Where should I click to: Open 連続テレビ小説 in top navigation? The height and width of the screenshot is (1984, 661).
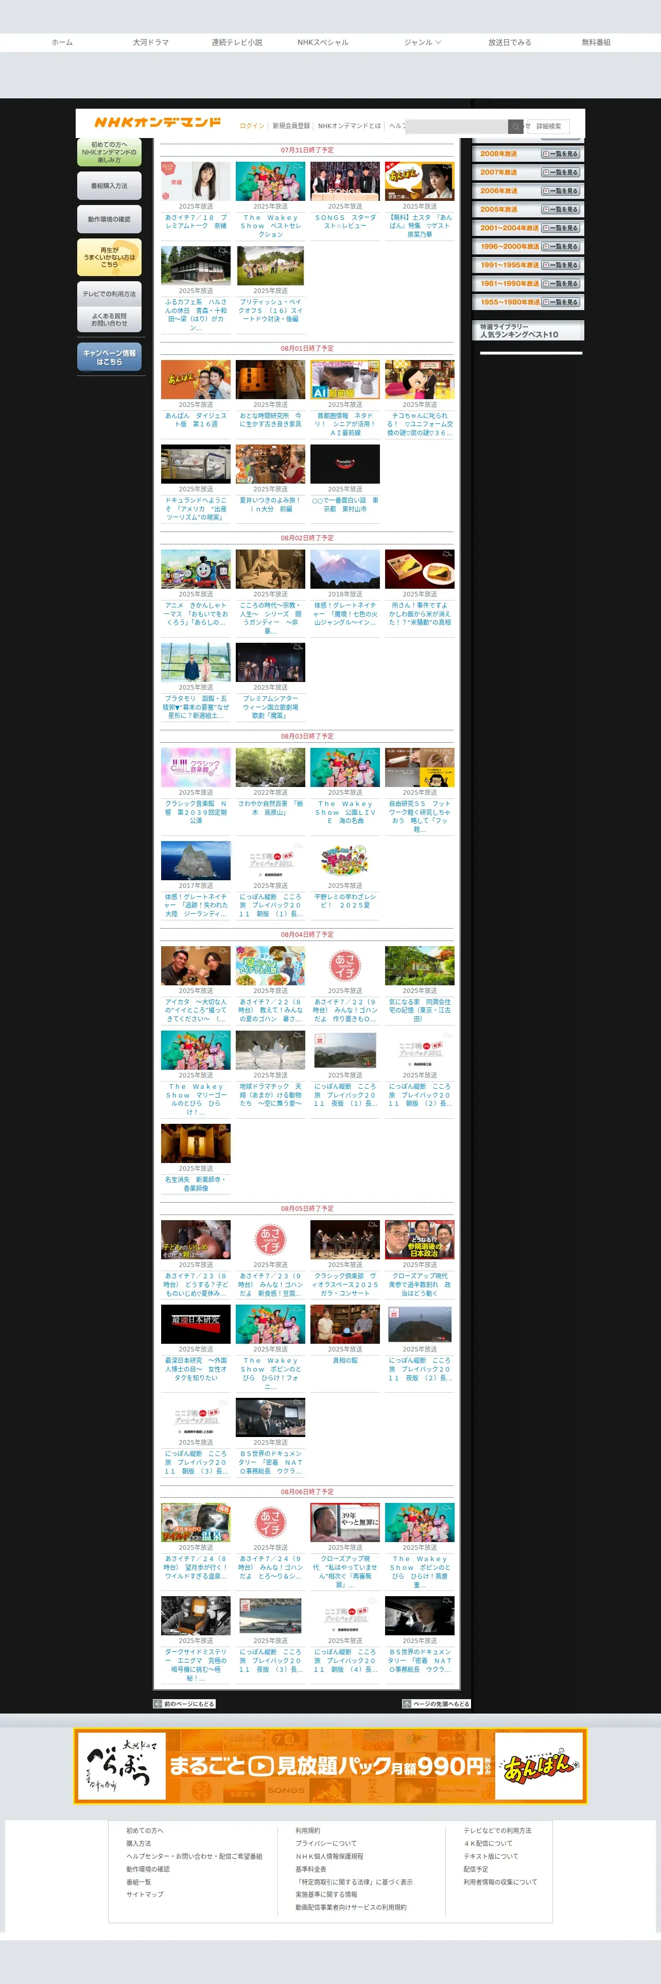point(237,42)
